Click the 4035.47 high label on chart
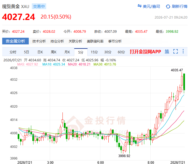 coord(177,70)
